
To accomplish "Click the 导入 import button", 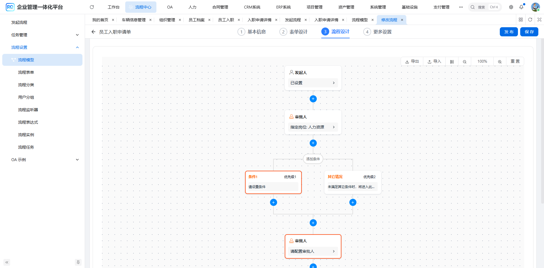I will click(x=434, y=62).
